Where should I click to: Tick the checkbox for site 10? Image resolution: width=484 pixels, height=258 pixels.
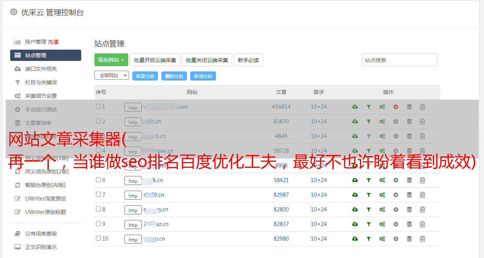(x=98, y=238)
